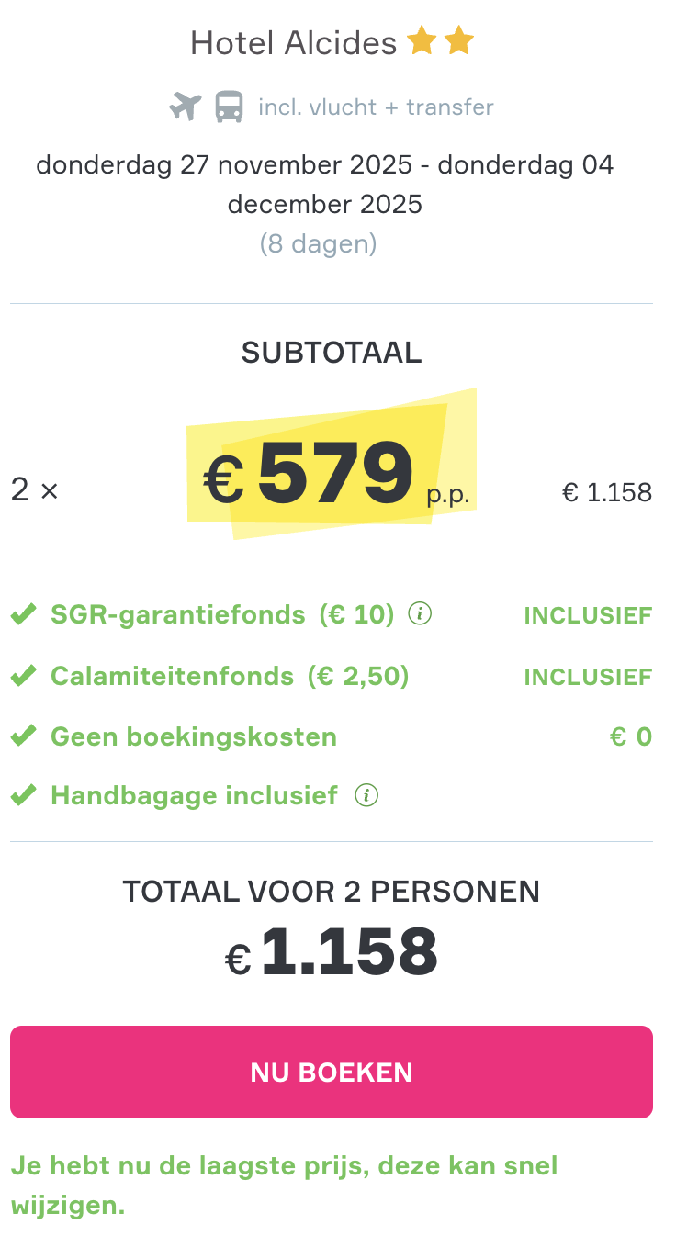Toggle the Handbagage inclusief option

195,795
